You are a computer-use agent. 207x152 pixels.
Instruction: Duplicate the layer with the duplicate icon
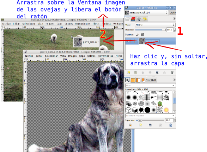click(x=157, y=72)
